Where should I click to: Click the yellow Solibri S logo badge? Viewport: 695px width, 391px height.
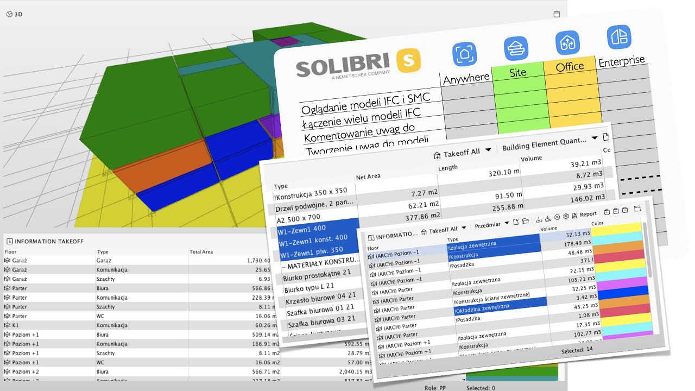[x=409, y=60]
